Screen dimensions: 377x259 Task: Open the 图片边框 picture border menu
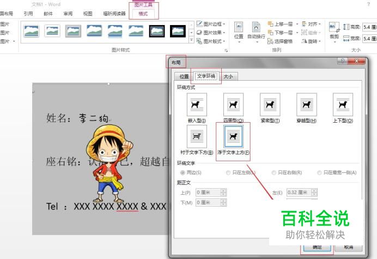point(211,24)
